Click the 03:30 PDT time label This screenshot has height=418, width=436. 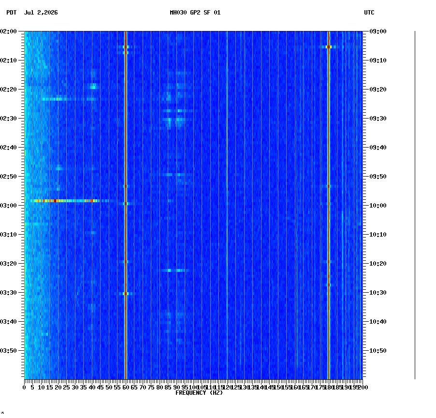(8, 293)
